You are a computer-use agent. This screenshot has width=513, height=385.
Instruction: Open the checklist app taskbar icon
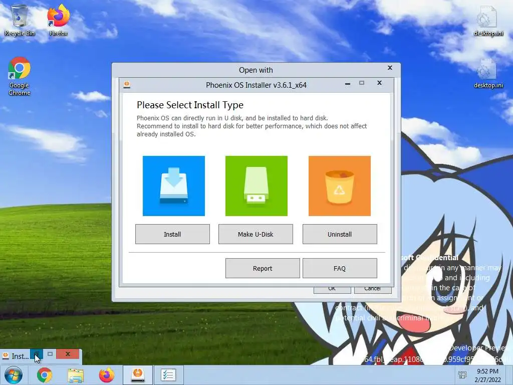point(168,375)
